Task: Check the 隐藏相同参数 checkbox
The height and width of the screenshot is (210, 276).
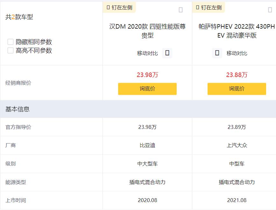Action: (x=11, y=42)
